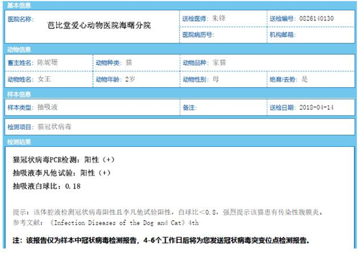Click the 动物品种 value 家猫

(x=219, y=63)
